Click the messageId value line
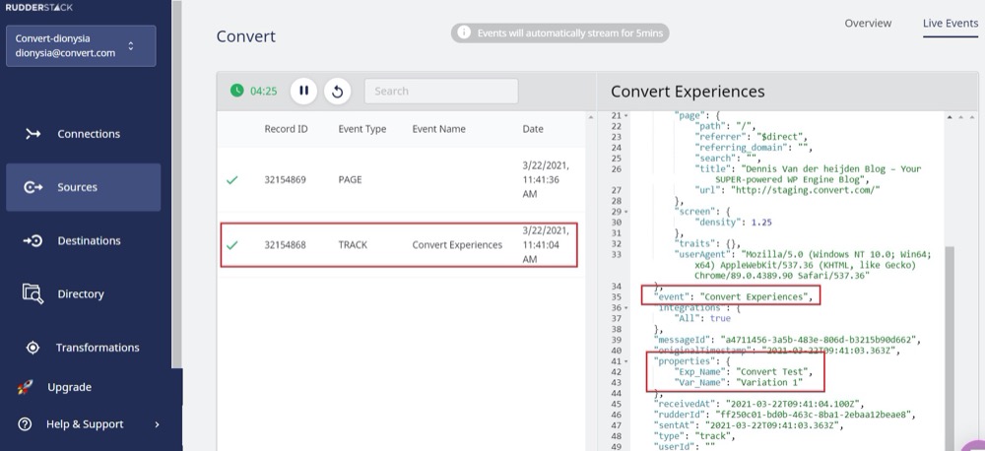Screen dimensions: 985x451 787,340
